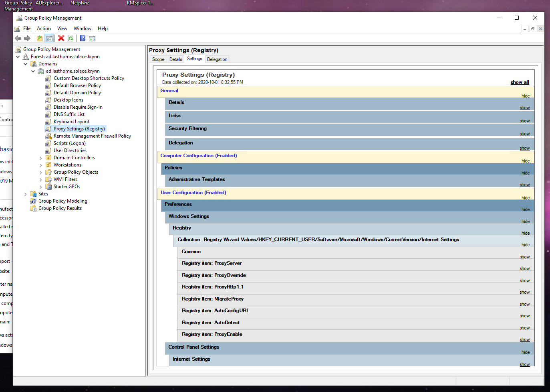The image size is (550, 392).
Task: Click Remote Management Firewall Policy lock icon
Action: click(x=48, y=136)
